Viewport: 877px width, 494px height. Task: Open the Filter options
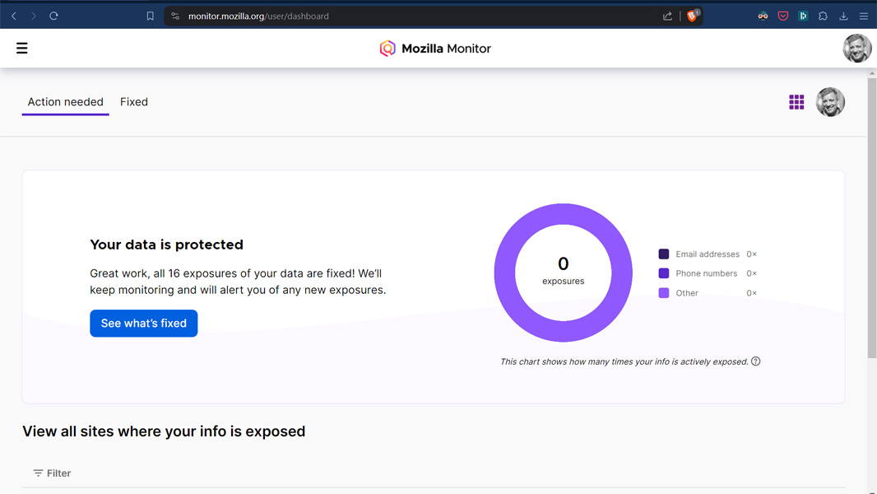point(52,473)
